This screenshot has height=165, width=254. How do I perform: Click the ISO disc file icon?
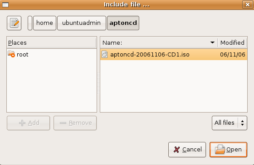tap(105, 54)
